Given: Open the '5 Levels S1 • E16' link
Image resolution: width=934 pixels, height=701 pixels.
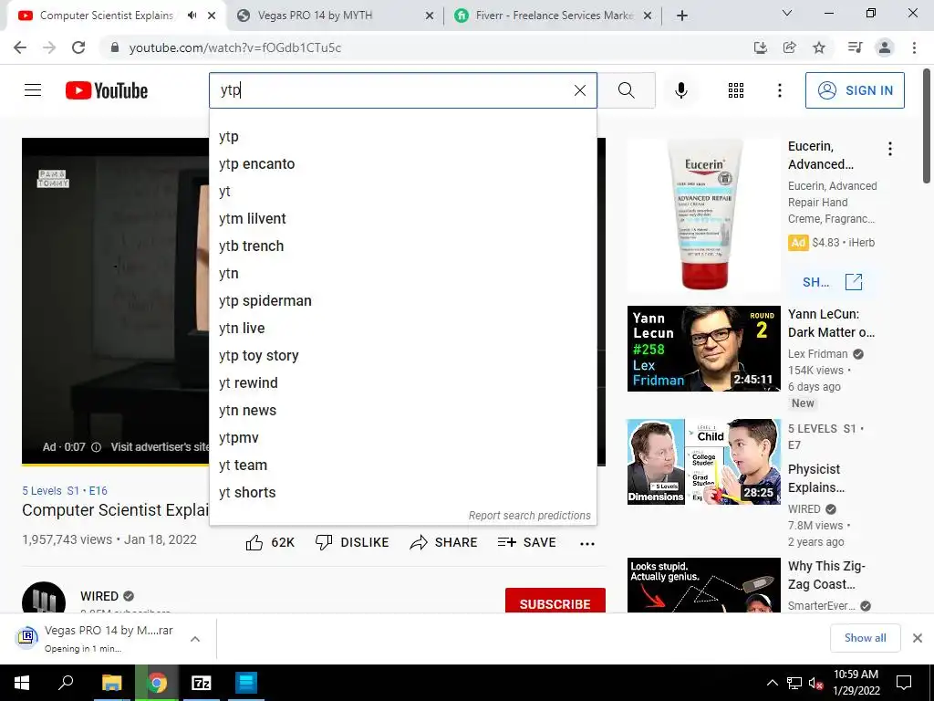Looking at the screenshot, I should [x=65, y=490].
